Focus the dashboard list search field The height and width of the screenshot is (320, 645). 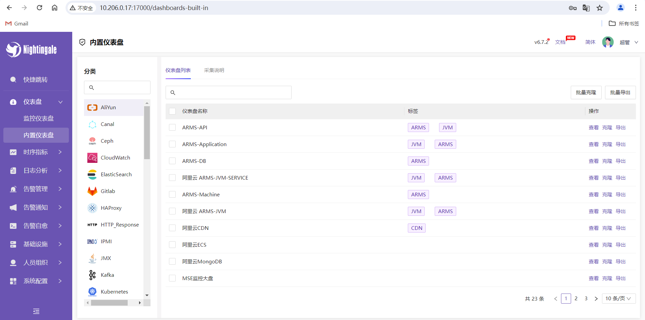pos(228,92)
